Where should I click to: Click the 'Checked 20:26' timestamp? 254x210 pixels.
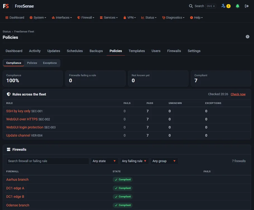point(218,94)
